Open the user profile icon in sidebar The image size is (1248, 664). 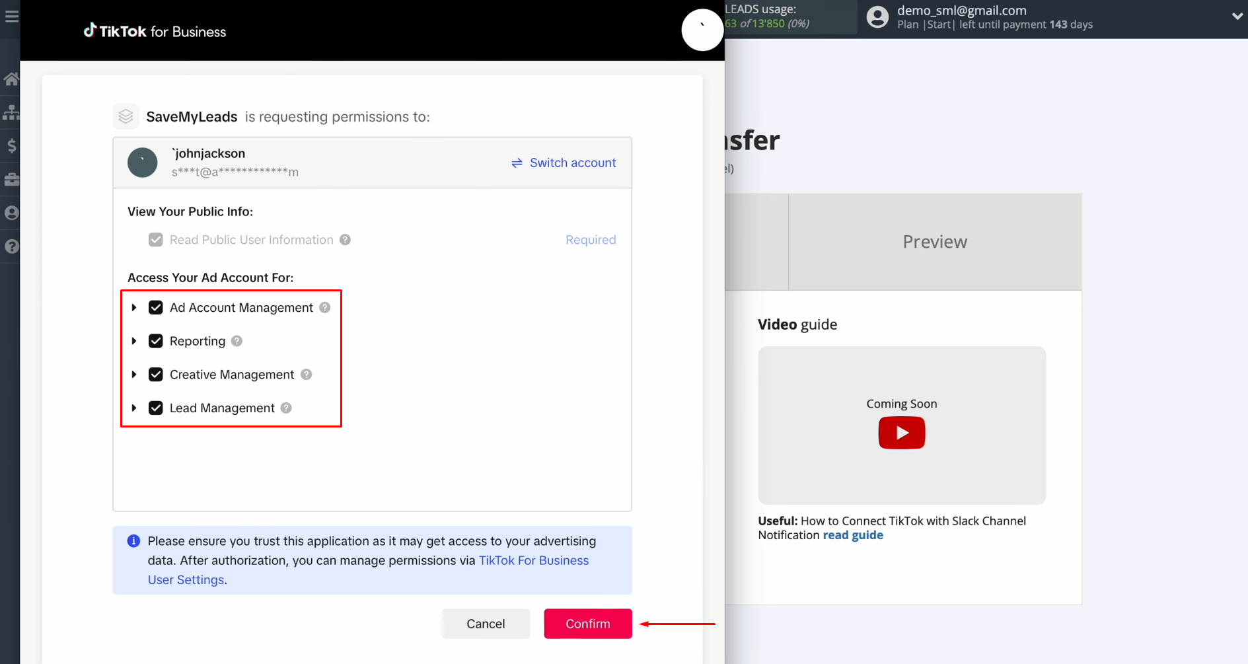tap(11, 213)
